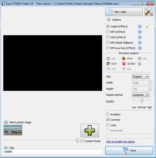Viewport: 156px width, 158px height.
Task: Click the OGG (HTML5) info icon
Action: [x=140, y=37]
